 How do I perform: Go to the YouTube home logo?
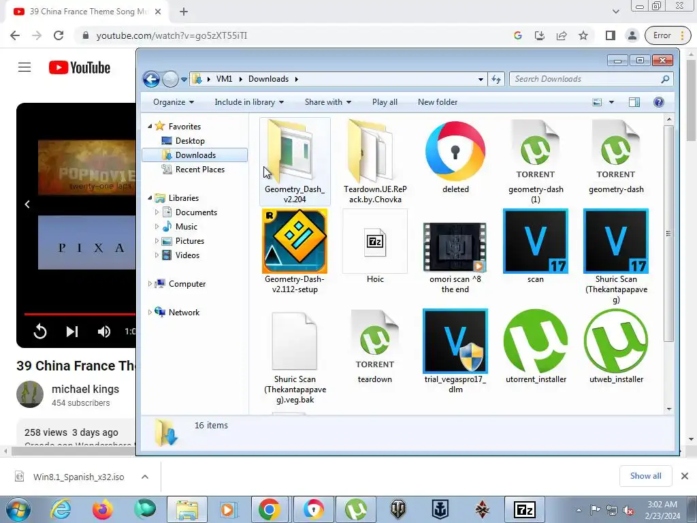pyautogui.click(x=80, y=67)
